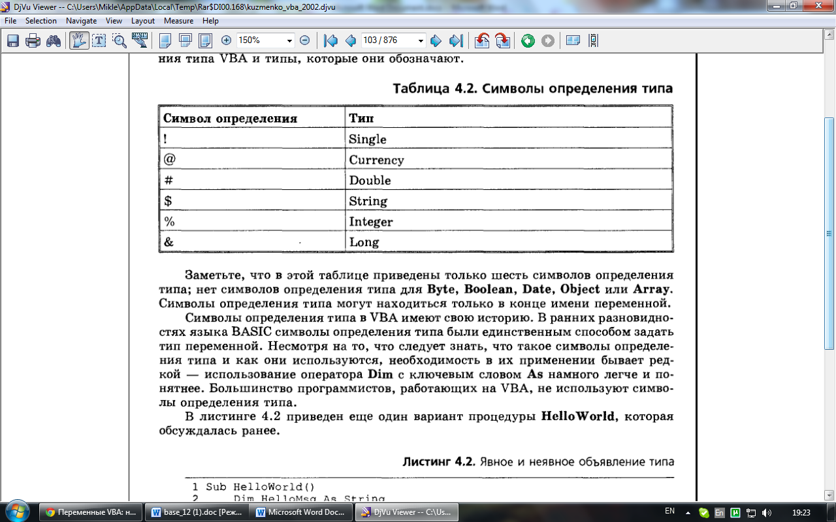Go to the next page
The height and width of the screenshot is (522, 836).
pos(436,40)
